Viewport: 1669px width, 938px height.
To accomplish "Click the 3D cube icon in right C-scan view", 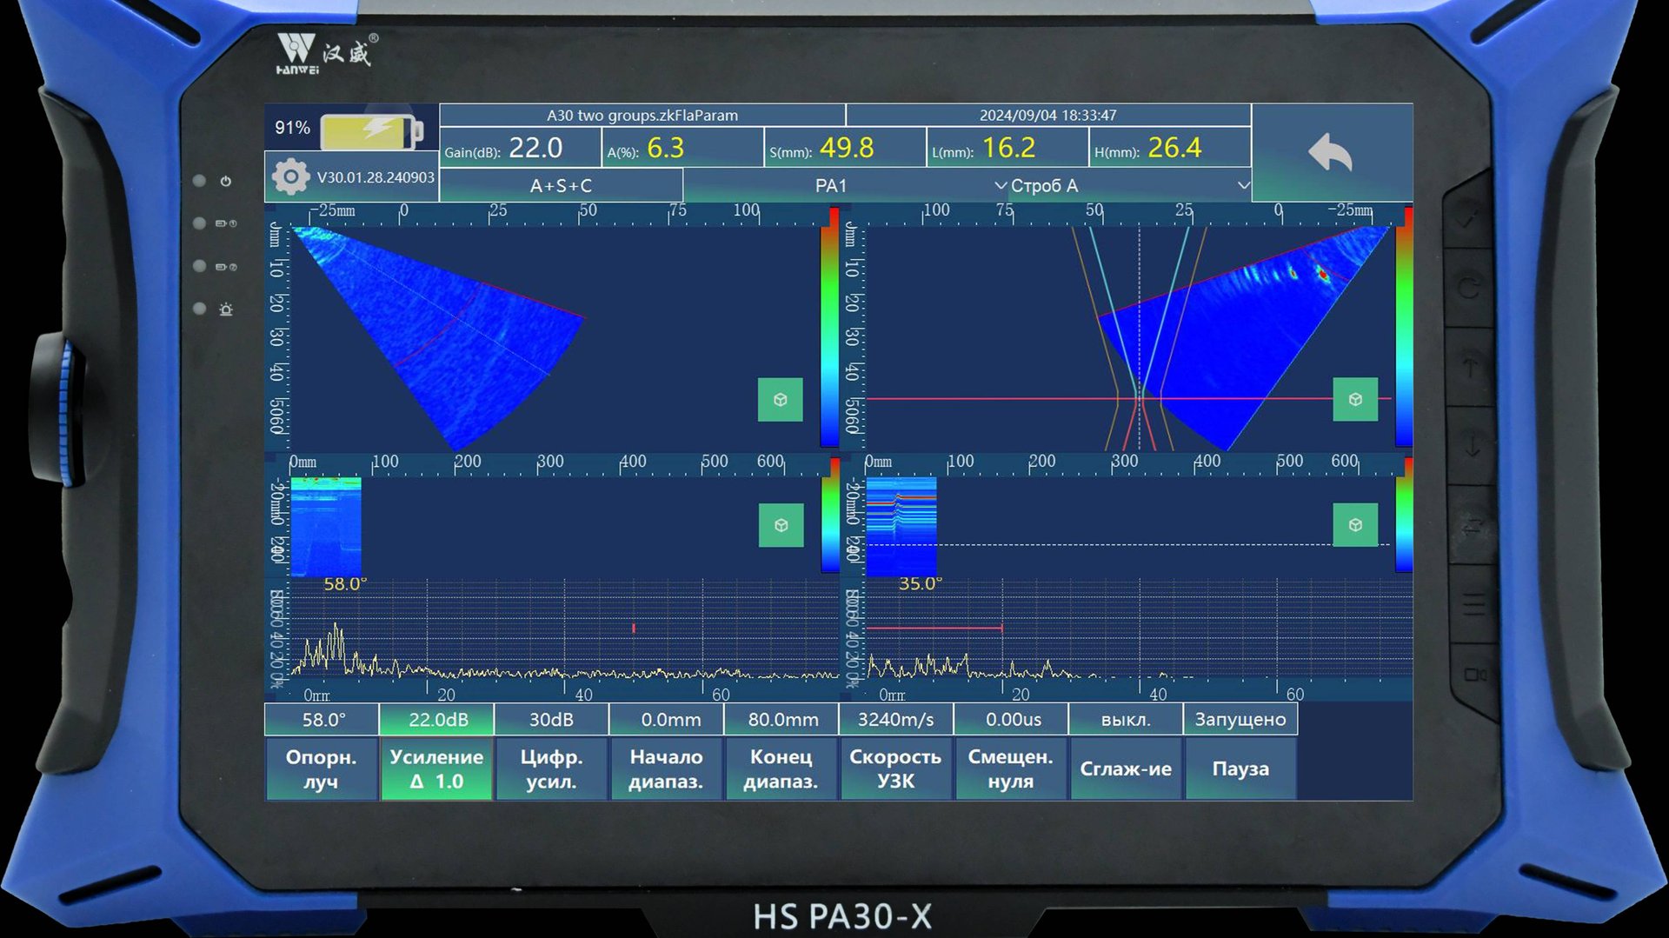I will tap(1354, 525).
